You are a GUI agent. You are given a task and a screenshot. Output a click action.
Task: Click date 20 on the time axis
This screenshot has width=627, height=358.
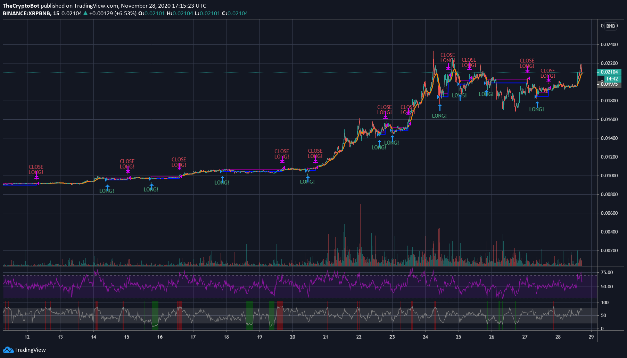point(292,337)
